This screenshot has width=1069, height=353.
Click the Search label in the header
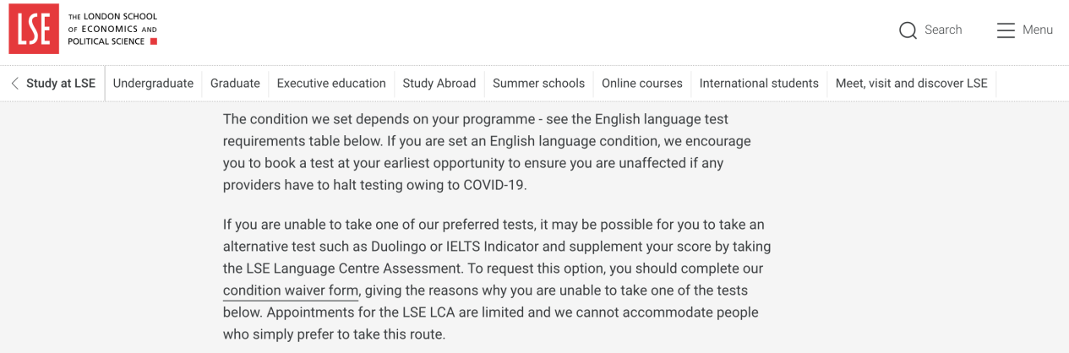click(x=943, y=30)
